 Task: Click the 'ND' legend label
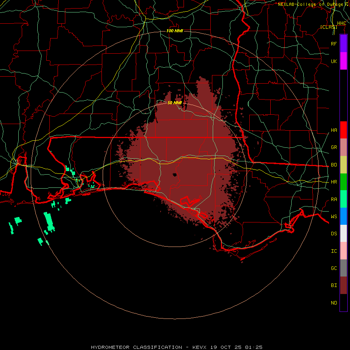coord(334,303)
